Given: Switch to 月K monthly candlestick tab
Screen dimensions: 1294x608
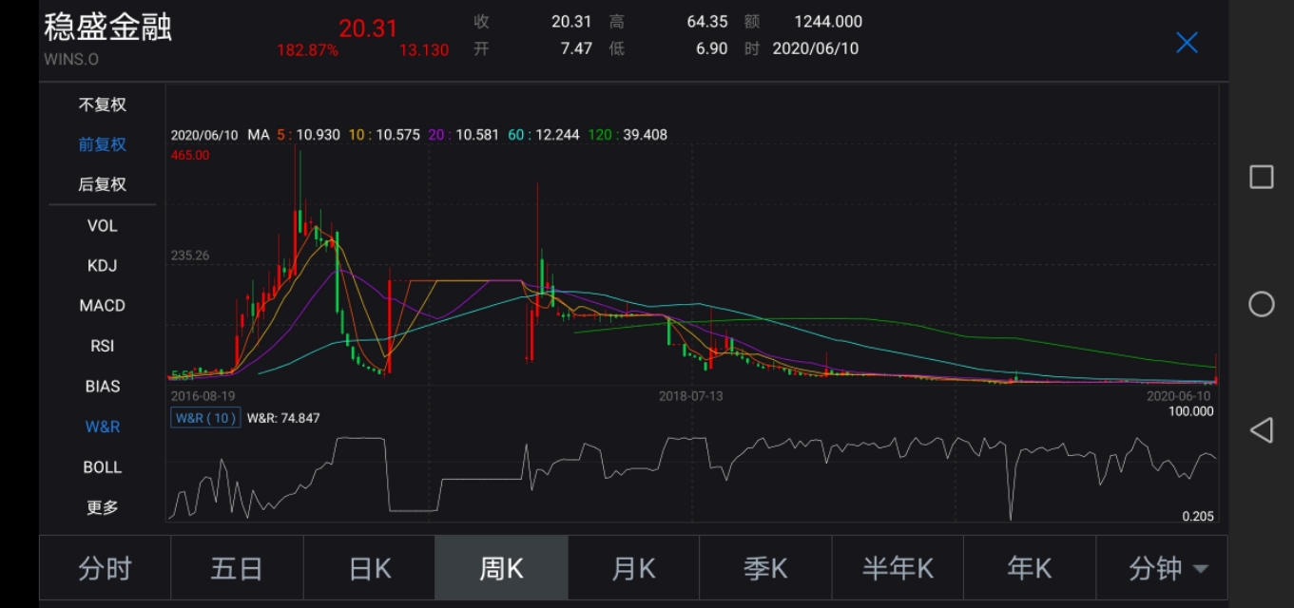Looking at the screenshot, I should coord(633,568).
